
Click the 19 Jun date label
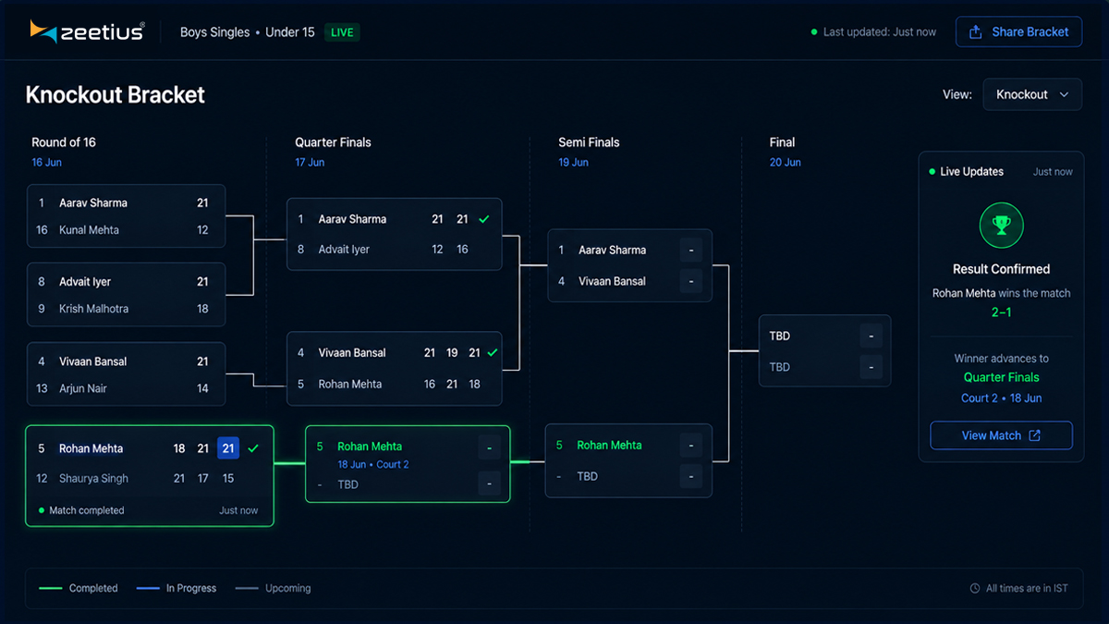click(573, 163)
